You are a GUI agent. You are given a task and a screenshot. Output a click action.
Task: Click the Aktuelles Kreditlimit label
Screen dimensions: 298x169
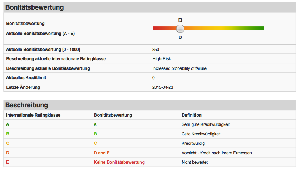(26, 78)
